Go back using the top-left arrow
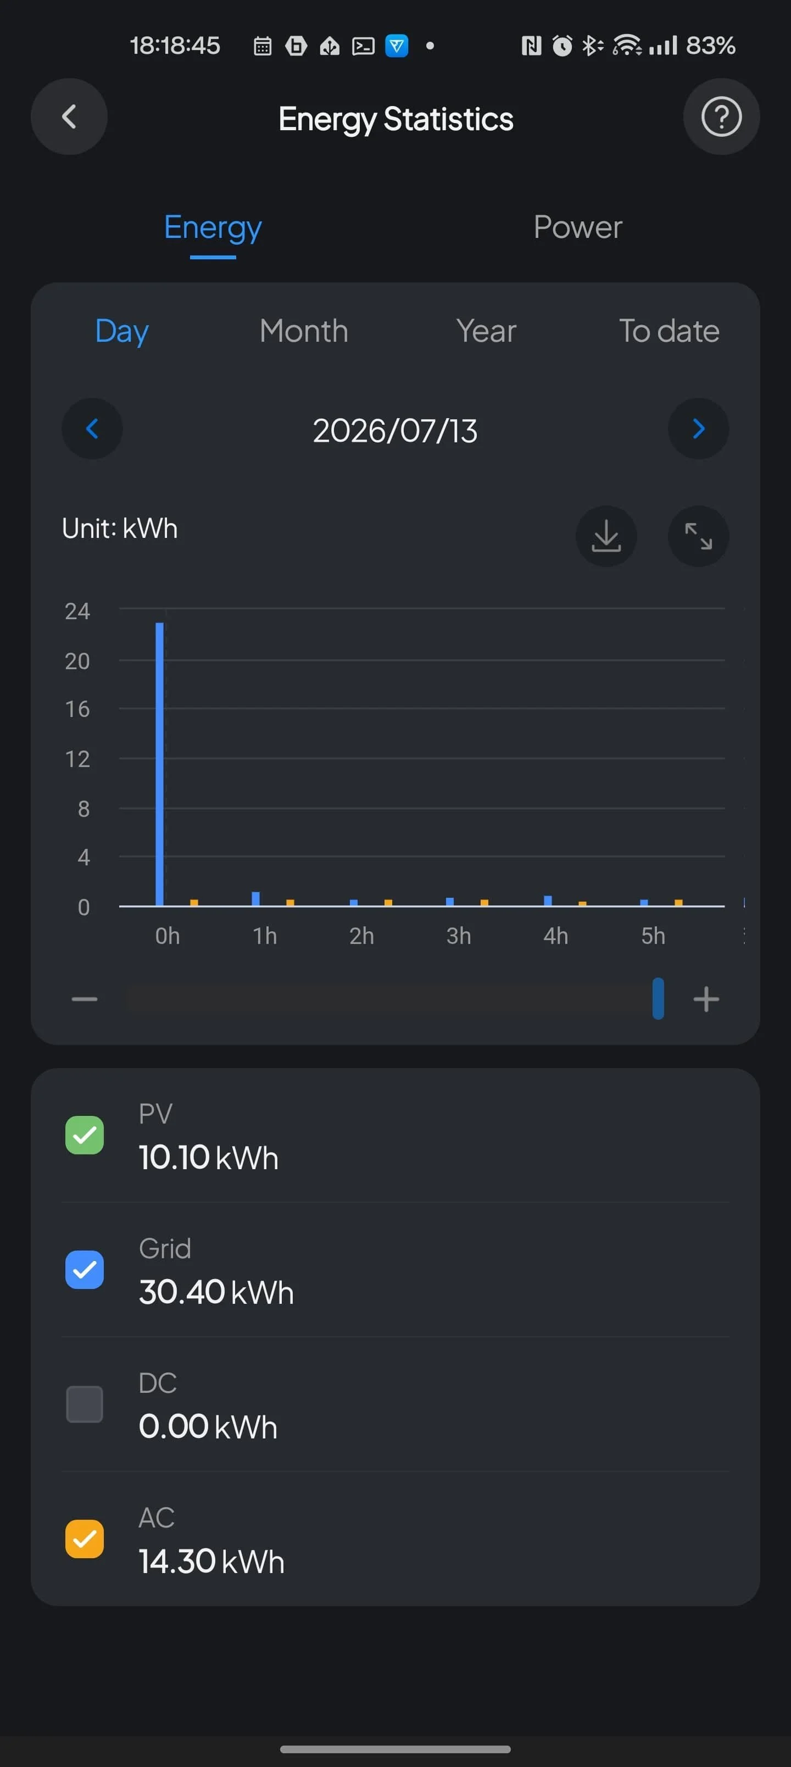This screenshot has height=1767, width=791. coord(69,116)
